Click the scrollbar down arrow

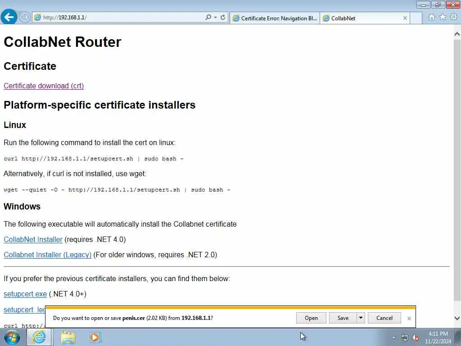pyautogui.click(x=457, y=318)
